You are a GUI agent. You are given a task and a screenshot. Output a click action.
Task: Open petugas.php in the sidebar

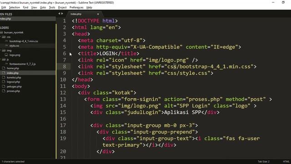coord(14,87)
